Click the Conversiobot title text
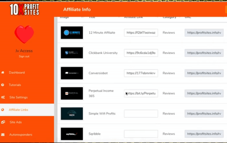 point(98,73)
